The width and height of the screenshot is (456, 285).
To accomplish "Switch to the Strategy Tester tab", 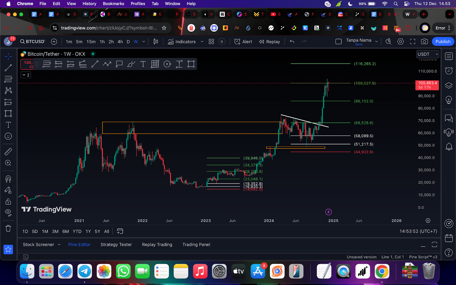I will tap(116, 245).
